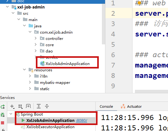Screen dimensions: 168x131
Task: Expand the dao package folder
Action: tap(36, 51)
